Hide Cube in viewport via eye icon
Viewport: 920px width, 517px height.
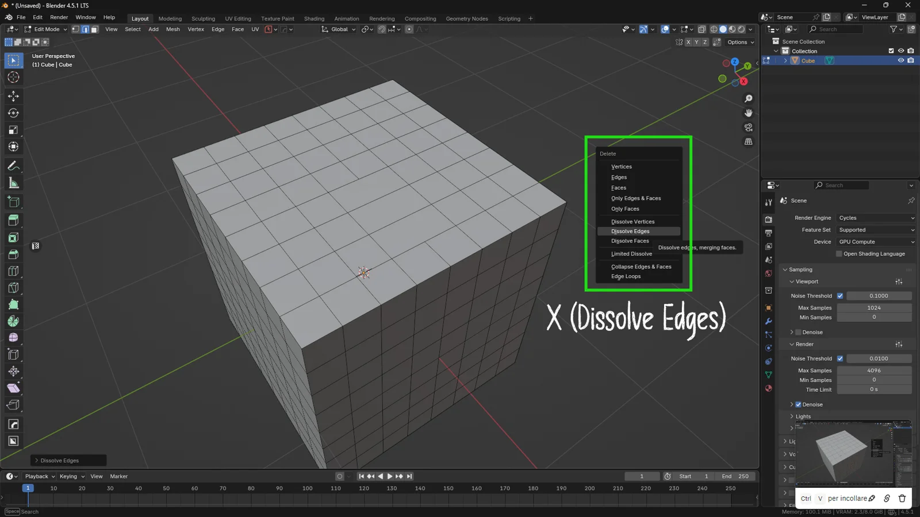(901, 61)
